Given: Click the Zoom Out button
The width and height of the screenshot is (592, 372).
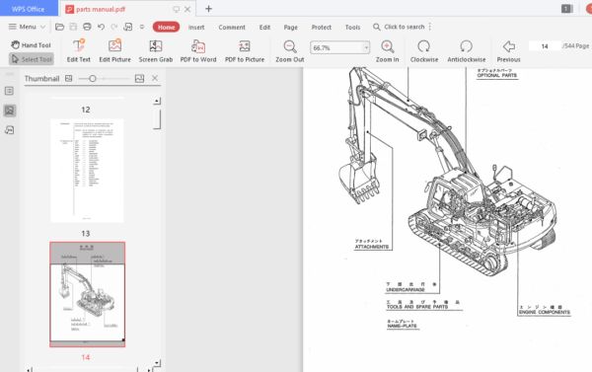Looking at the screenshot, I should (289, 51).
